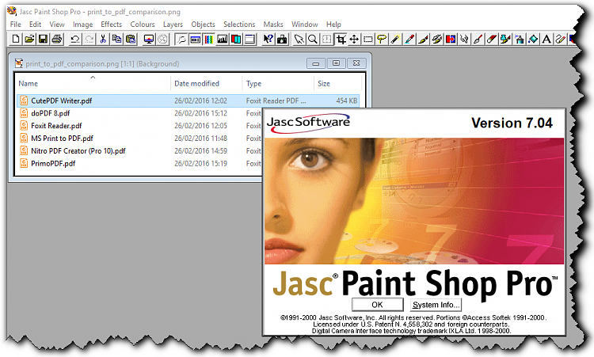Toggle the Colour Palette rainbow icon
This screenshot has width=594, height=357.
pos(209,39)
